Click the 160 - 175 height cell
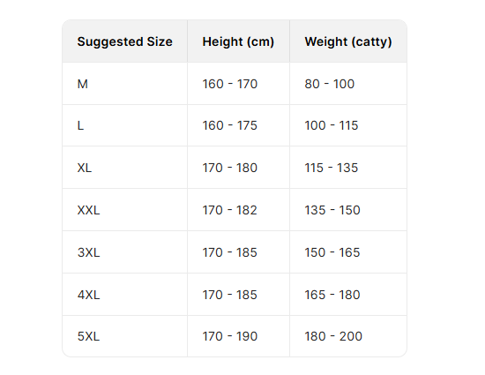Viewport: 485px width, 375px height. pos(238,125)
